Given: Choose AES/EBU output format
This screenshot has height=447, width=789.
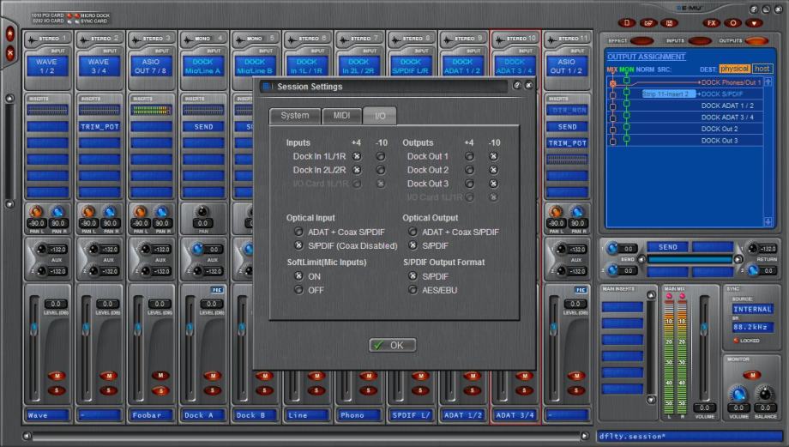Looking at the screenshot, I should click(x=413, y=290).
